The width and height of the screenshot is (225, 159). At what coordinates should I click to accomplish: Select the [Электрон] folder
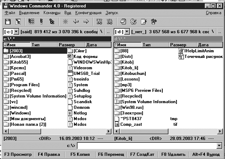[129, 113]
